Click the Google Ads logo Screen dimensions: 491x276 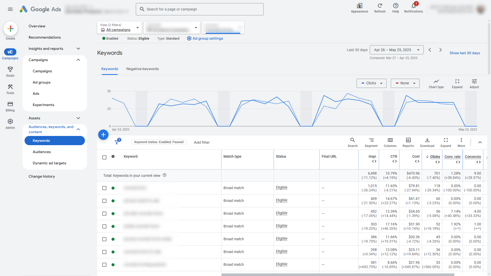coord(40,9)
